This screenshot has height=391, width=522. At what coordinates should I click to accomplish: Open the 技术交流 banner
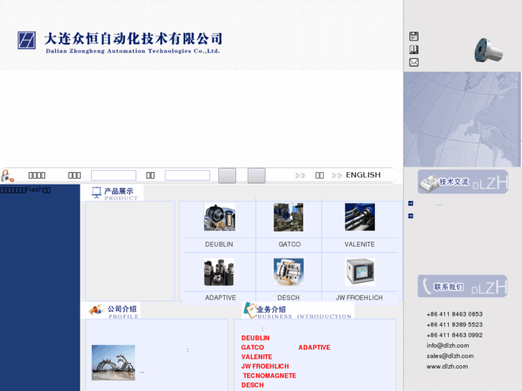coord(463,182)
